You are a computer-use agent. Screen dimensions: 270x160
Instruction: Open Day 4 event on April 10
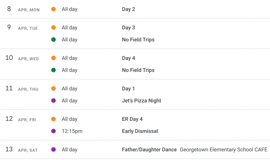(x=128, y=58)
